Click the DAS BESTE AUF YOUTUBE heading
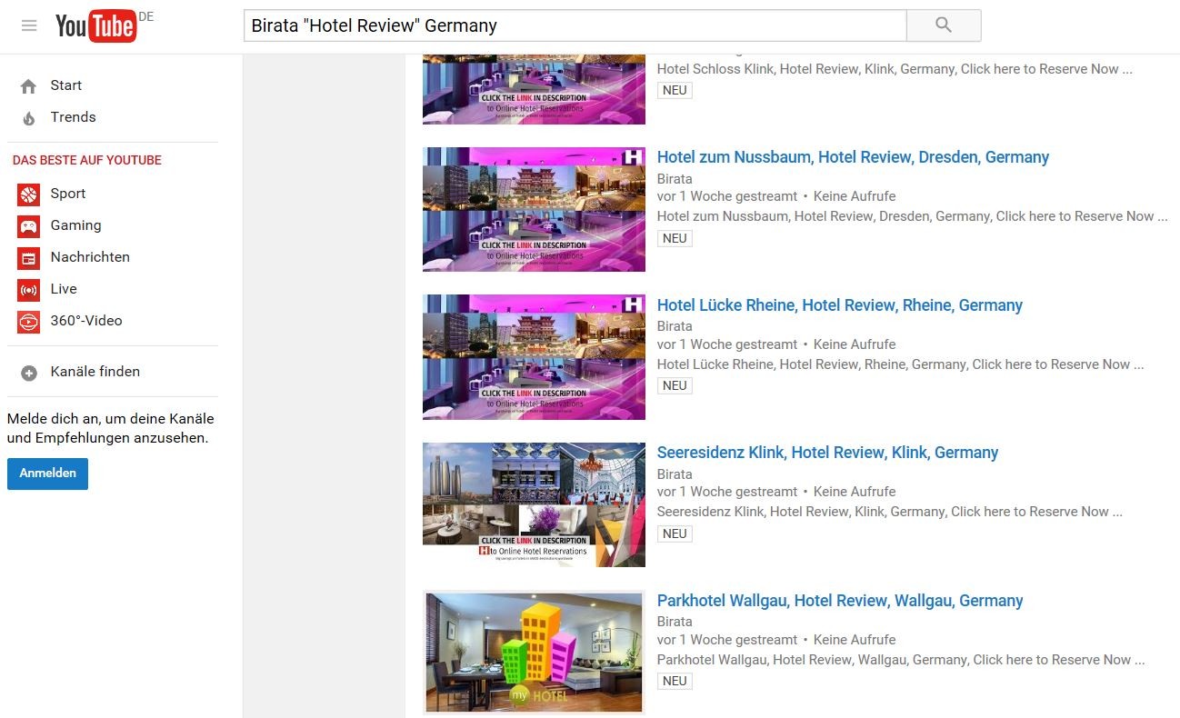This screenshot has height=718, width=1180. (x=87, y=160)
